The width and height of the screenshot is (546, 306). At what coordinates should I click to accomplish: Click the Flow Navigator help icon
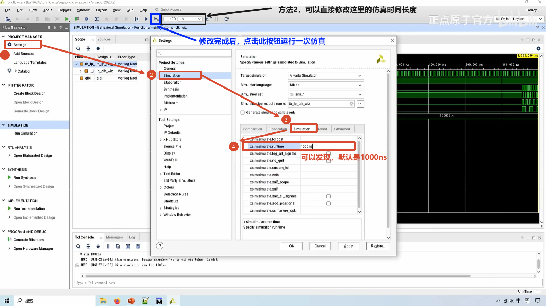(x=61, y=28)
